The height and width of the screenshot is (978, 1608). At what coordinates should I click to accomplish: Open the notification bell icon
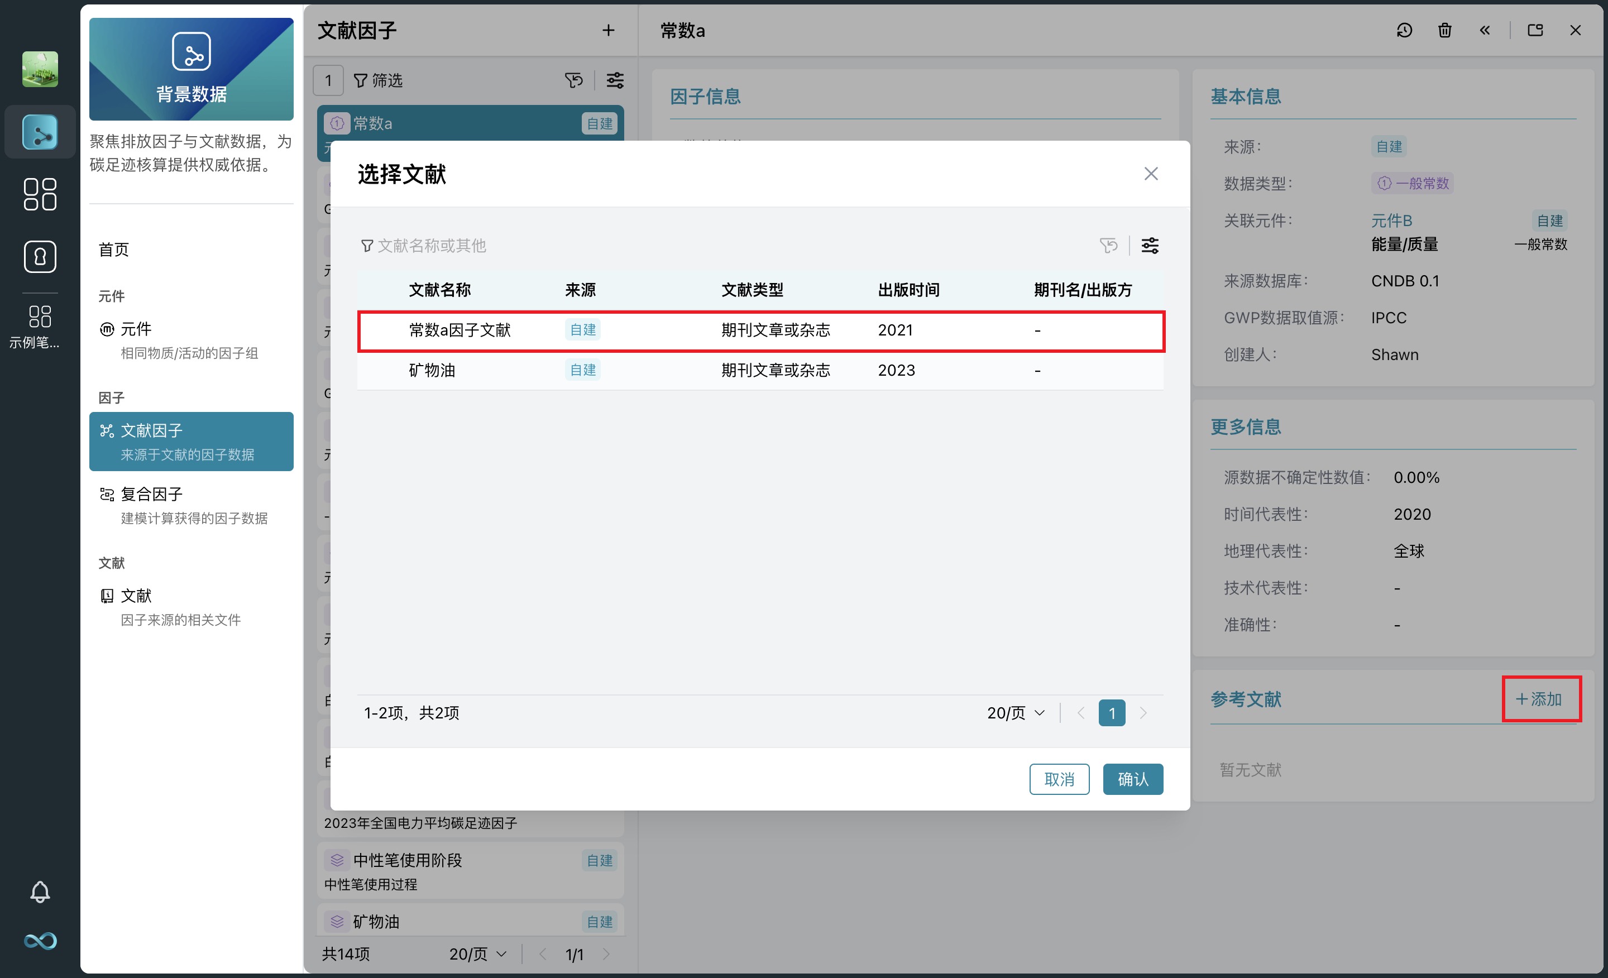(x=40, y=891)
